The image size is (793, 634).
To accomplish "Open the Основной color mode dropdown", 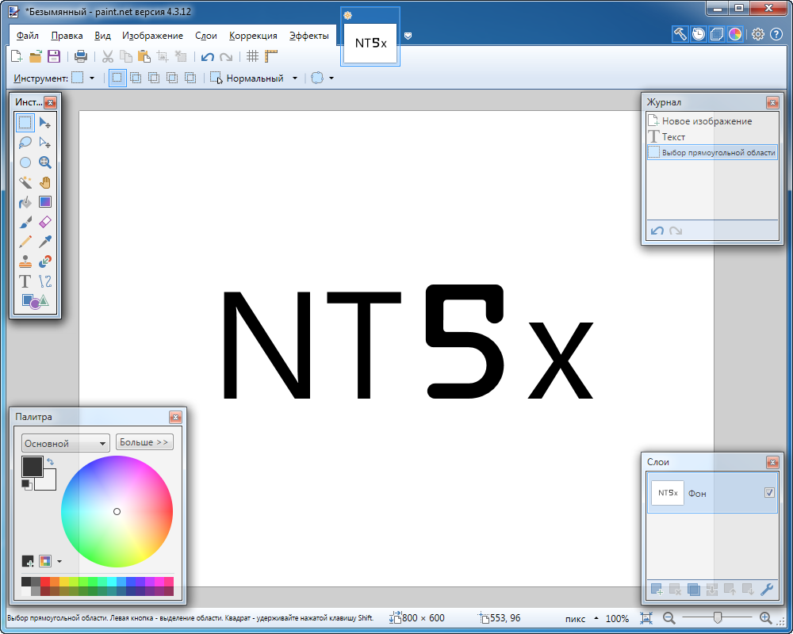I will [66, 444].
